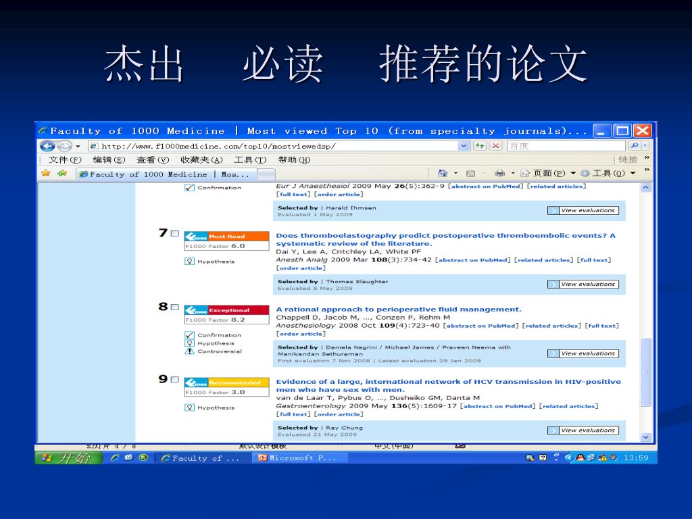
Task: Open the 工具(O) toolbar menu
Action: (608, 173)
